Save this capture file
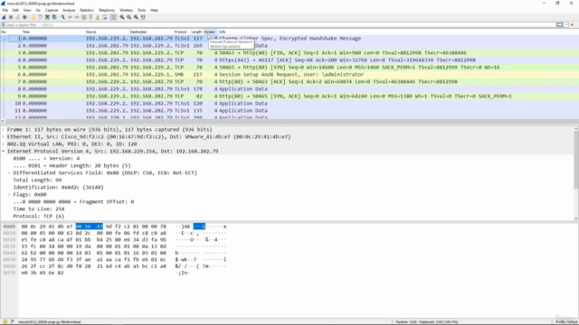Screen dimensions: 579x325 click(40, 17)
